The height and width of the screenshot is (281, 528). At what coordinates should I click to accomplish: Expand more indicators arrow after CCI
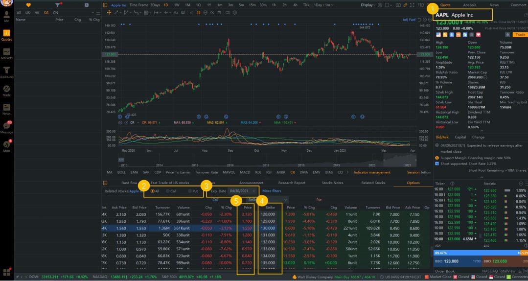pyautogui.click(x=347, y=172)
